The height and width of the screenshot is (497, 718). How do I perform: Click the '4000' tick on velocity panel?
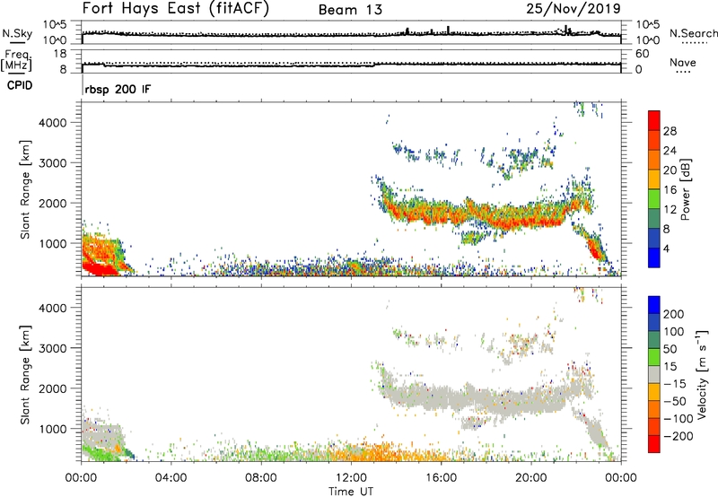tap(52, 308)
